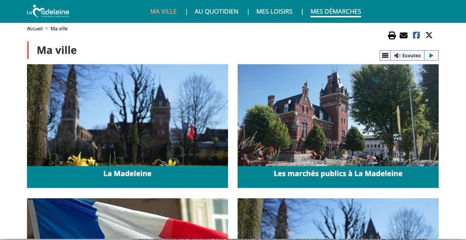Screen dimensions: 466x240
Task: Open the Mes Loisirs menu
Action: [x=274, y=11]
